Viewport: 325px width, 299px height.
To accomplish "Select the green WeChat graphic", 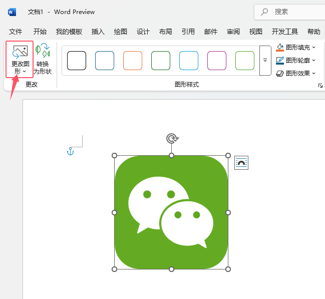I will click(x=171, y=212).
